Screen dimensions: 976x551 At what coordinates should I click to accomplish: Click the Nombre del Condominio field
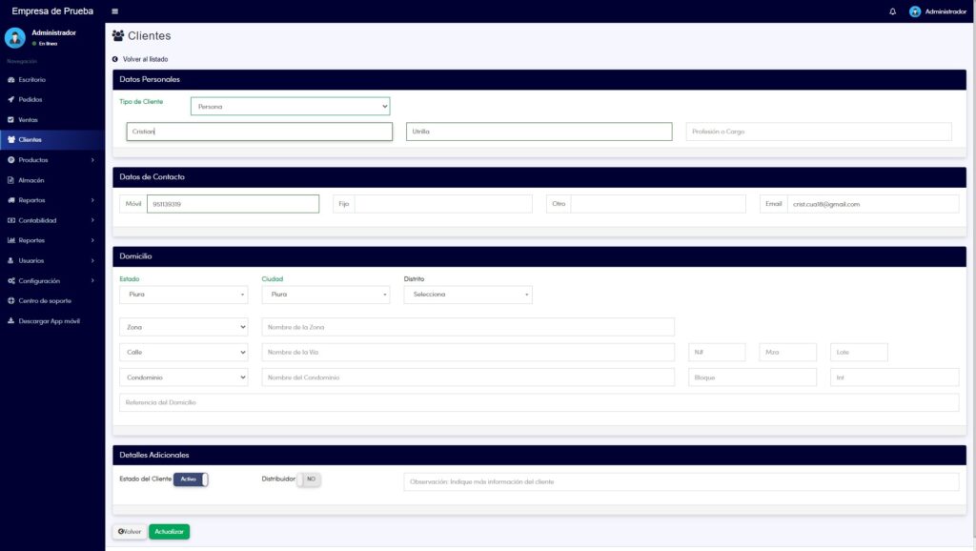click(x=468, y=378)
